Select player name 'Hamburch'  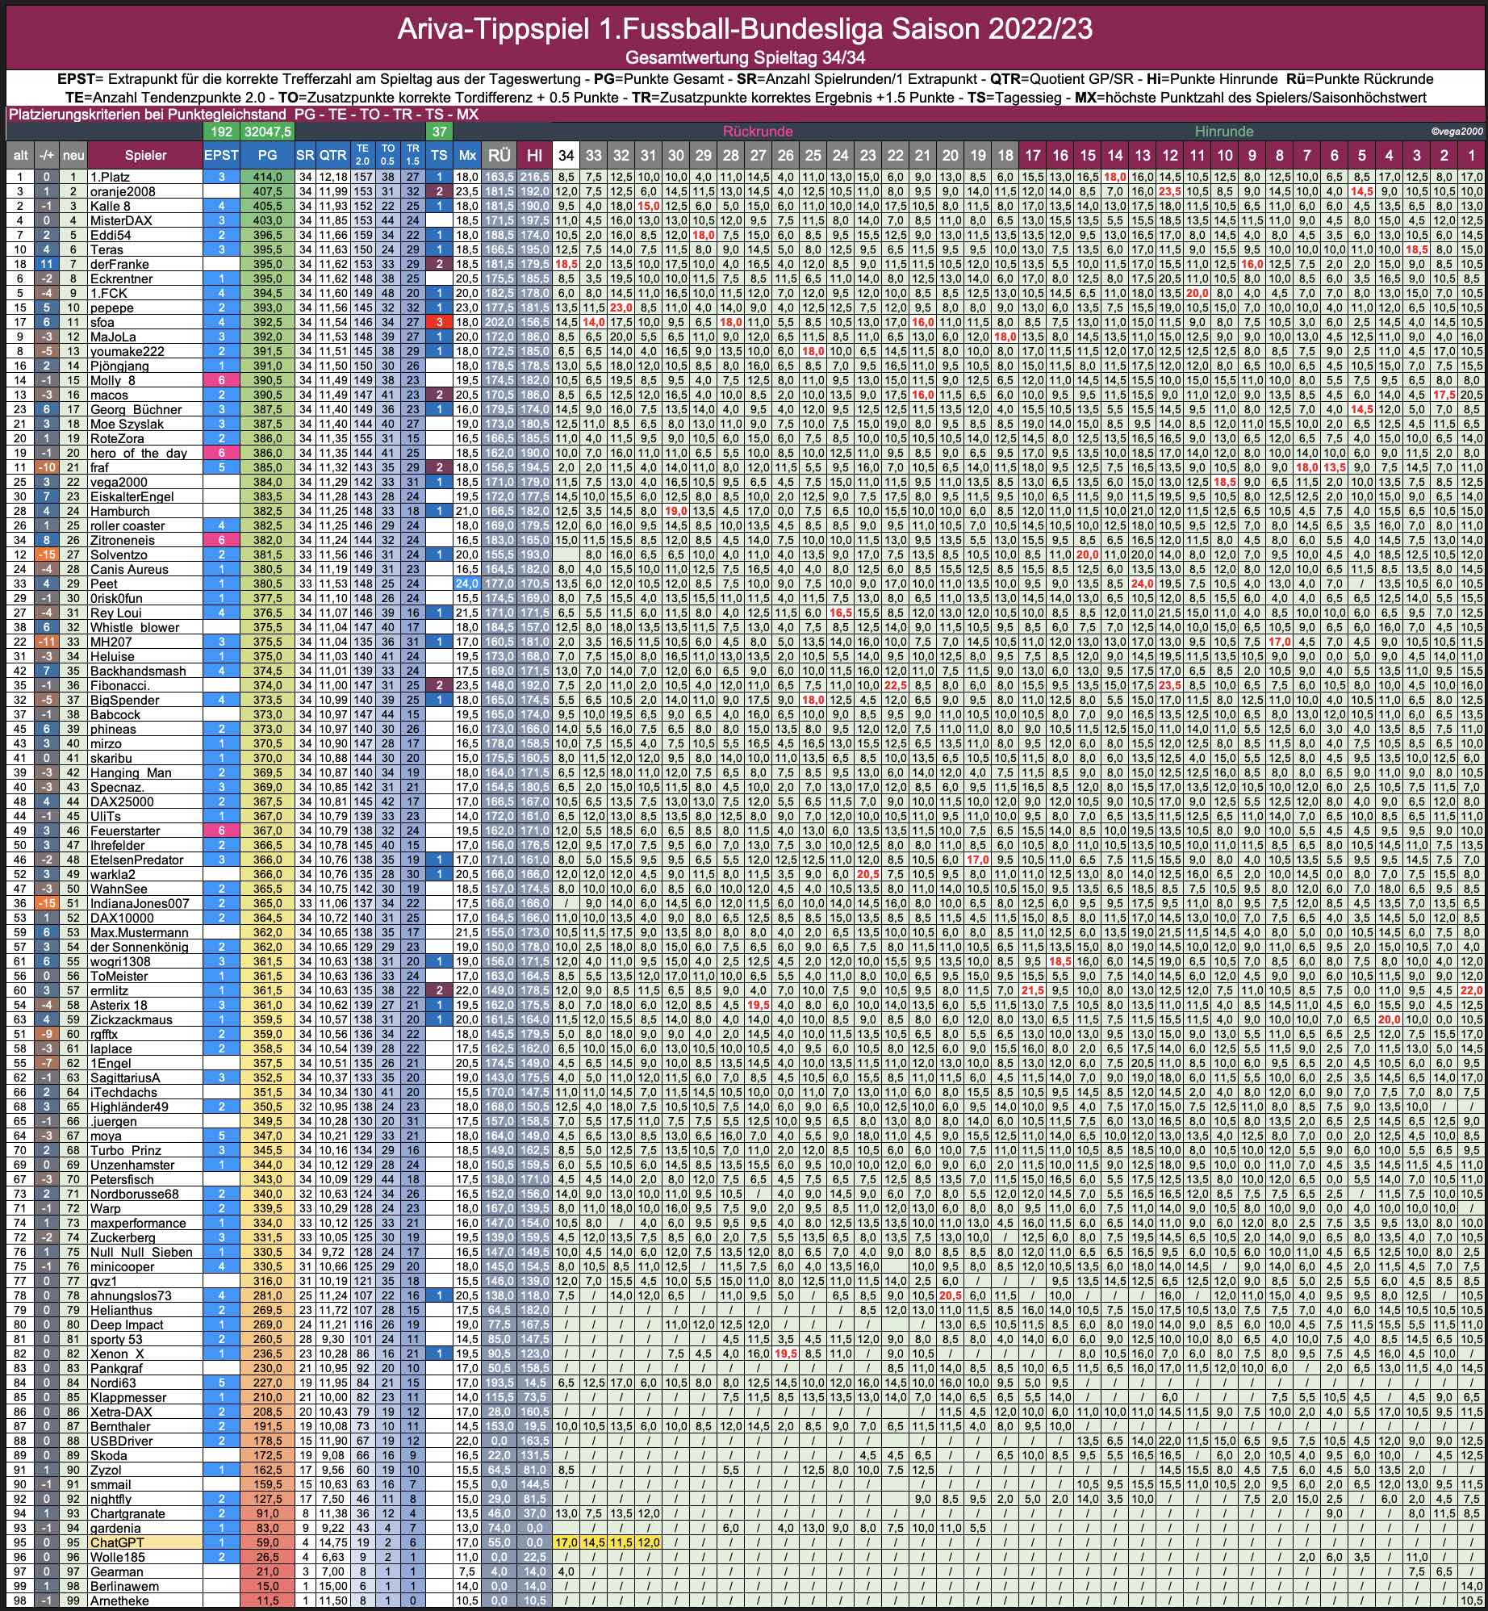[x=119, y=511]
